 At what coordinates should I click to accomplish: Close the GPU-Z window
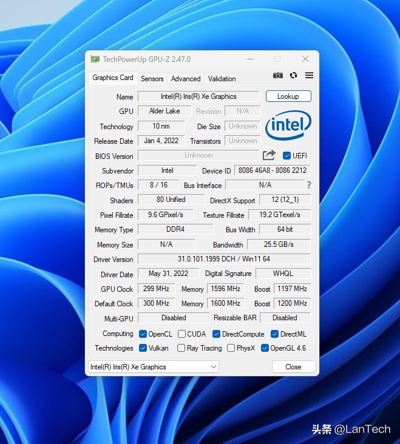click(305, 59)
